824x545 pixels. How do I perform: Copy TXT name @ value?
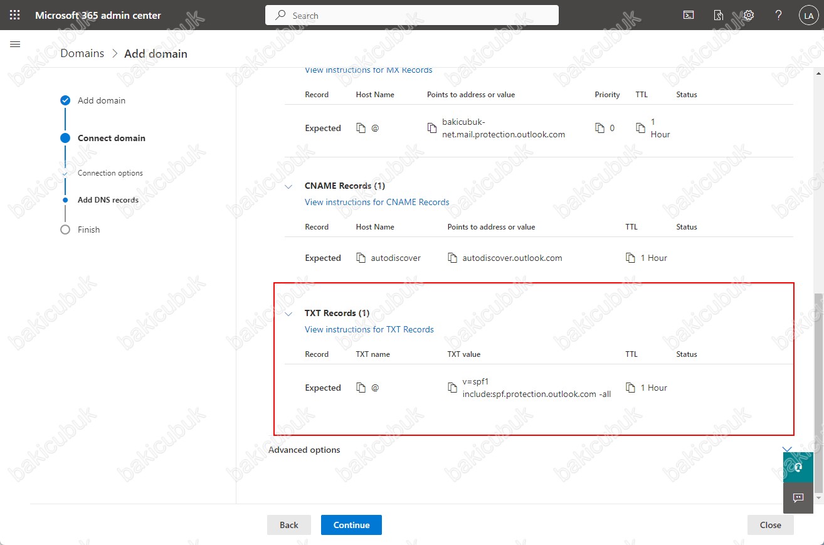[x=361, y=388]
